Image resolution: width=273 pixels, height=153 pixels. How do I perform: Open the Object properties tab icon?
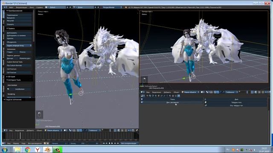click(x=158, y=96)
